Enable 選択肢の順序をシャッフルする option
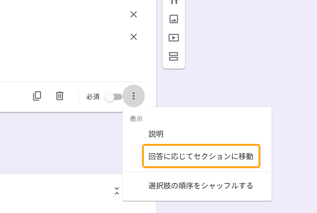This screenshot has width=317, height=213. tap(201, 186)
